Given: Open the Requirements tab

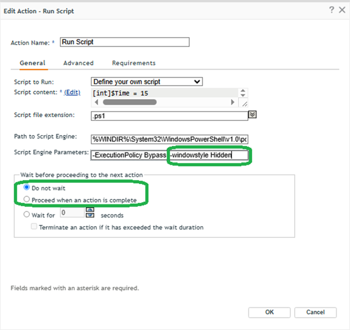Looking at the screenshot, I should pyautogui.click(x=134, y=63).
